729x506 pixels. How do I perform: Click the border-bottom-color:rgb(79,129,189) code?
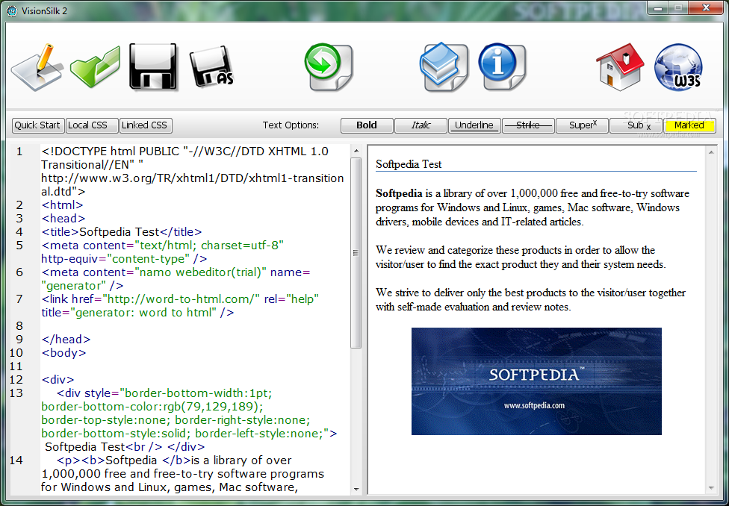coord(152,407)
